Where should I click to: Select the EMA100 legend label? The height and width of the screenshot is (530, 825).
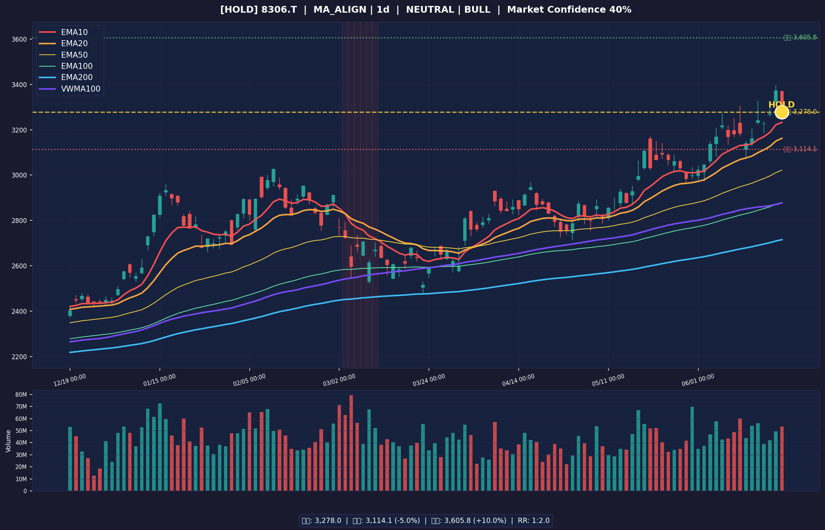[x=77, y=67]
